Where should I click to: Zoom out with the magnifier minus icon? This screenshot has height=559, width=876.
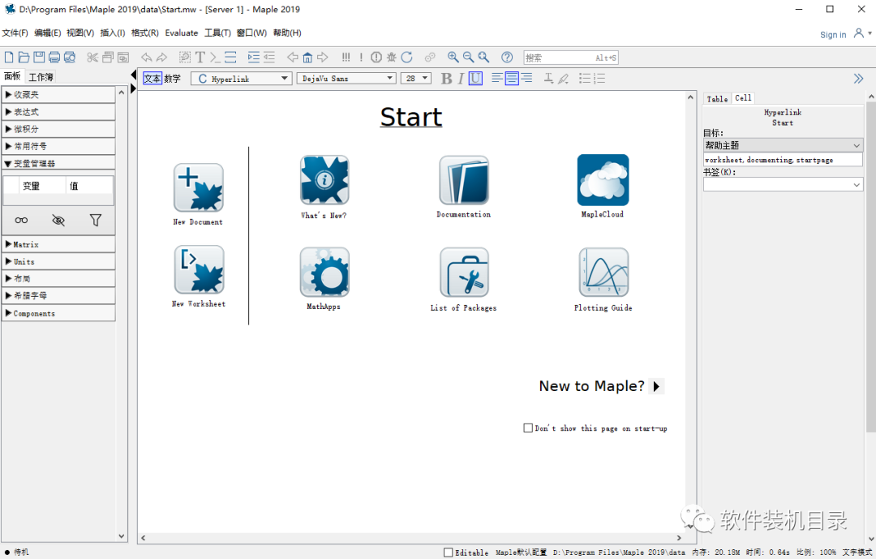click(468, 57)
